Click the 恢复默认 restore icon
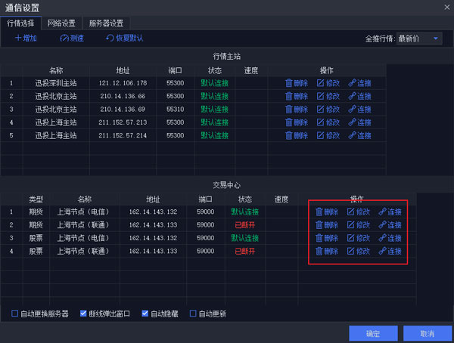The image size is (454, 343). tap(110, 38)
